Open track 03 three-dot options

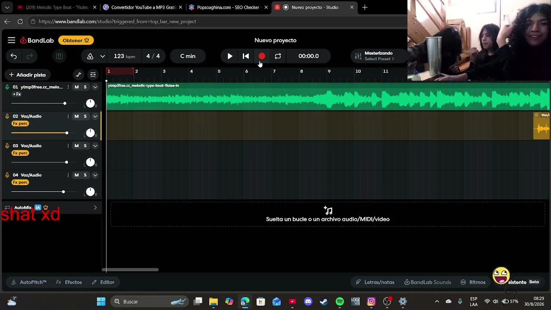[x=68, y=146]
